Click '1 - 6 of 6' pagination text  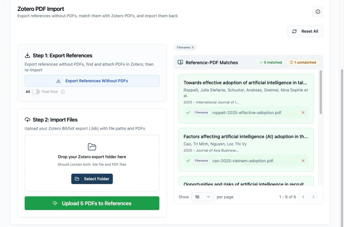[288, 197]
